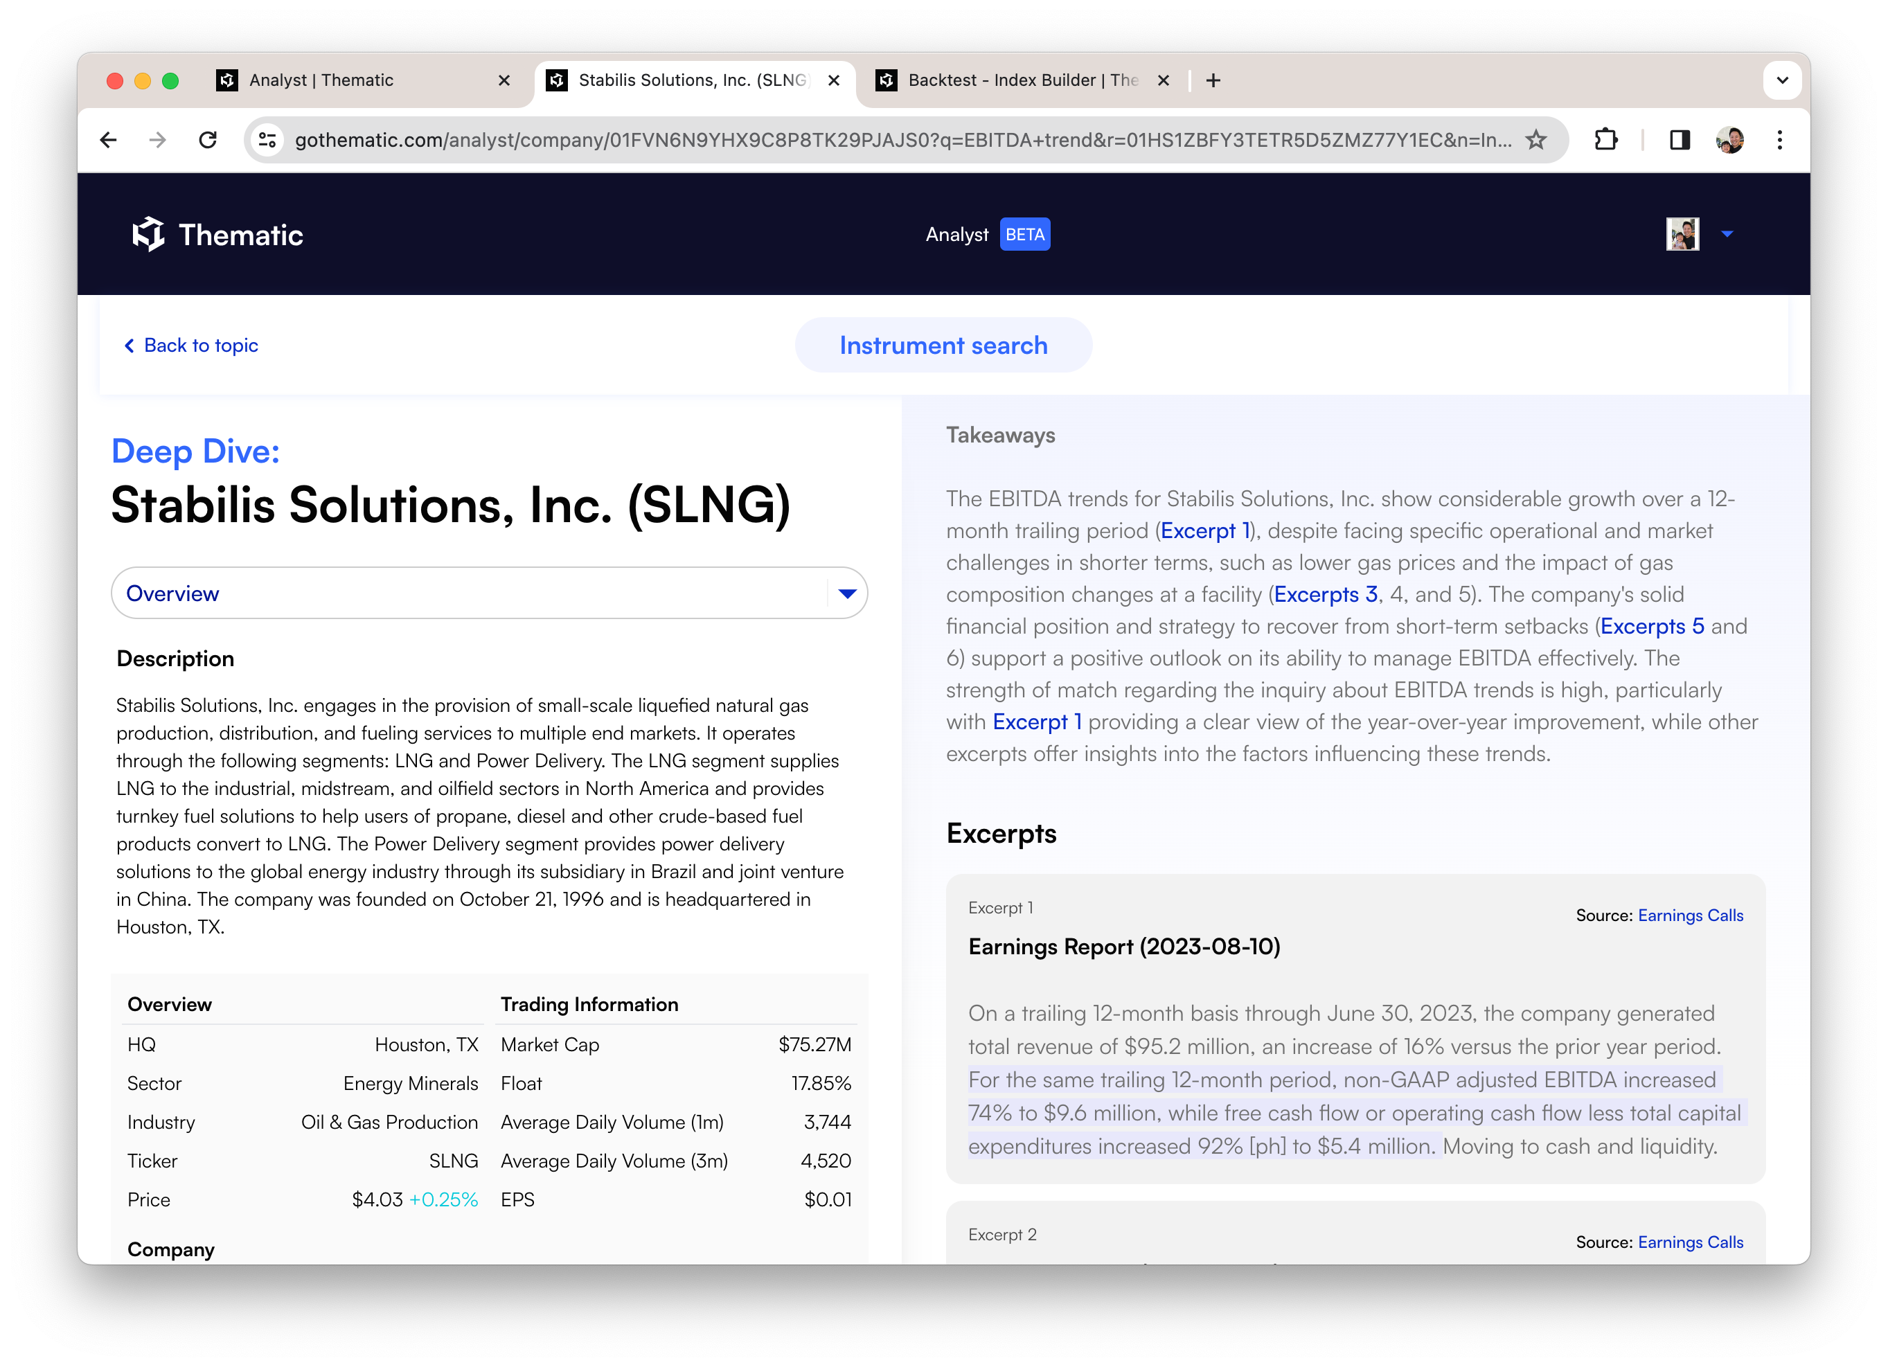Click the Instrument search button
1888x1367 pixels.
point(943,346)
